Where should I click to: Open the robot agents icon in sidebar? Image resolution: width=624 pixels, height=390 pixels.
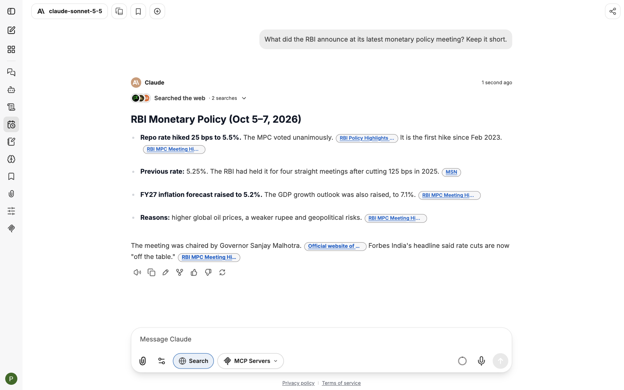tap(11, 90)
